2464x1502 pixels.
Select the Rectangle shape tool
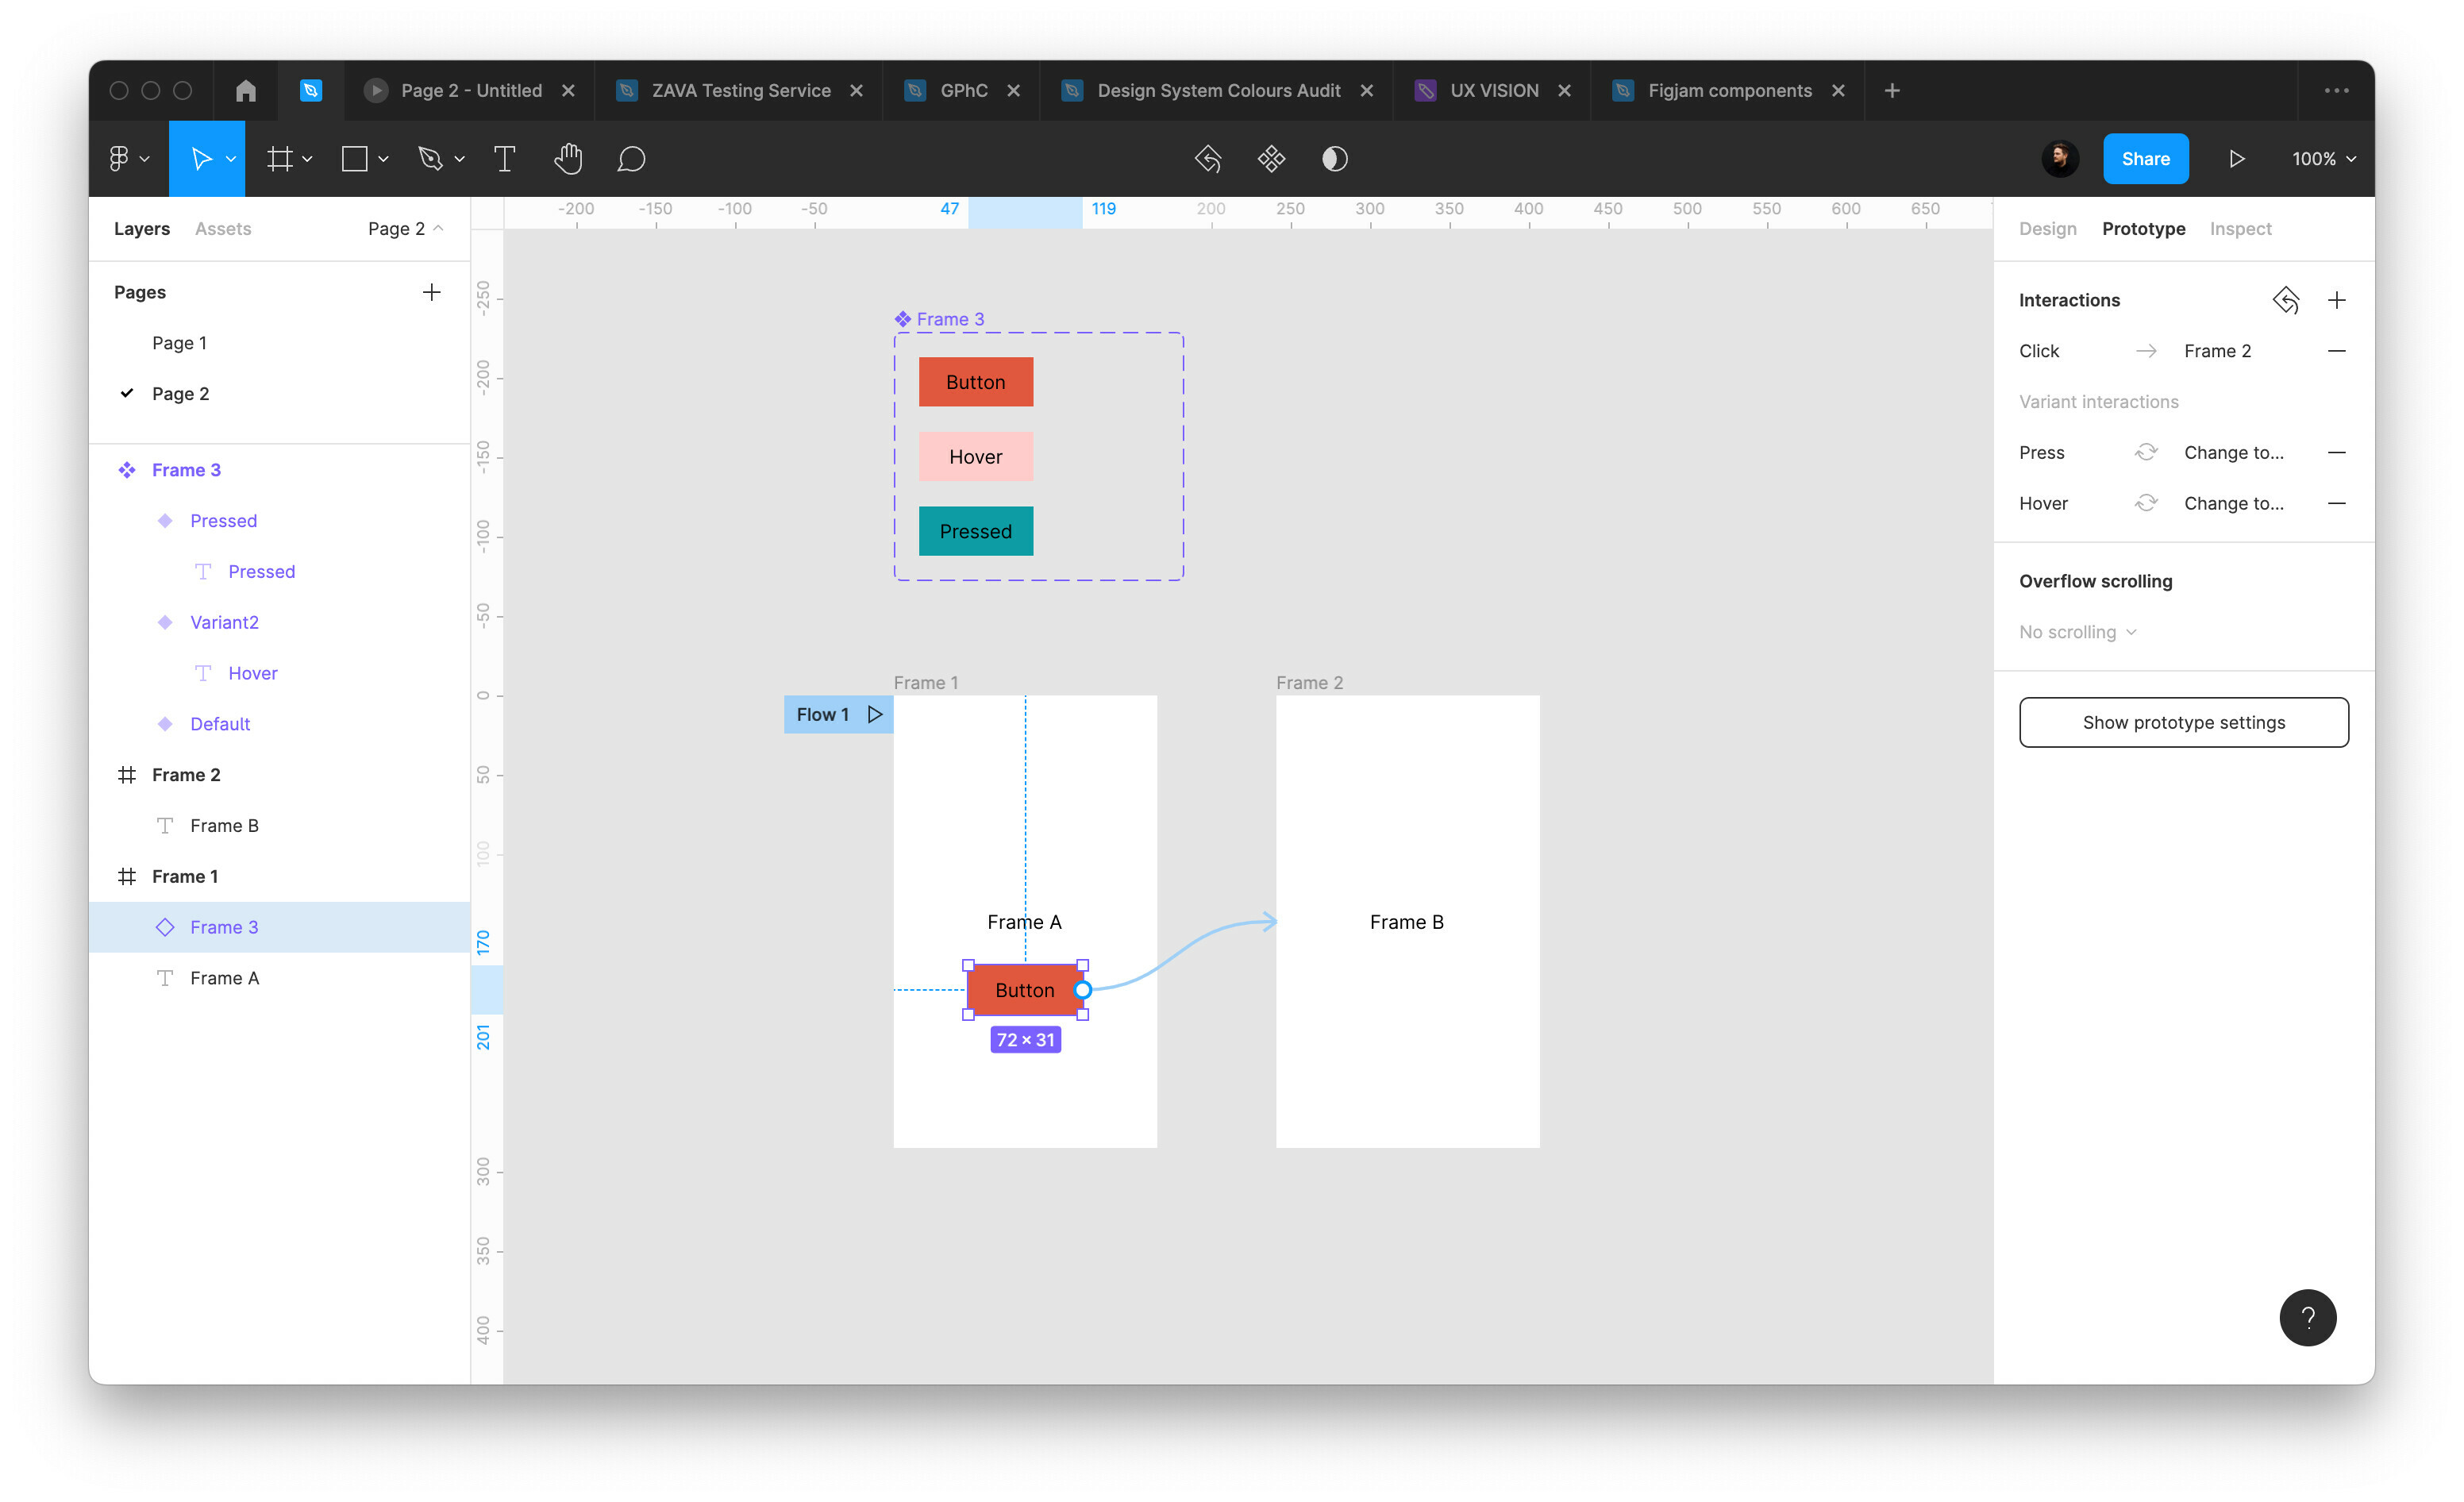[354, 158]
